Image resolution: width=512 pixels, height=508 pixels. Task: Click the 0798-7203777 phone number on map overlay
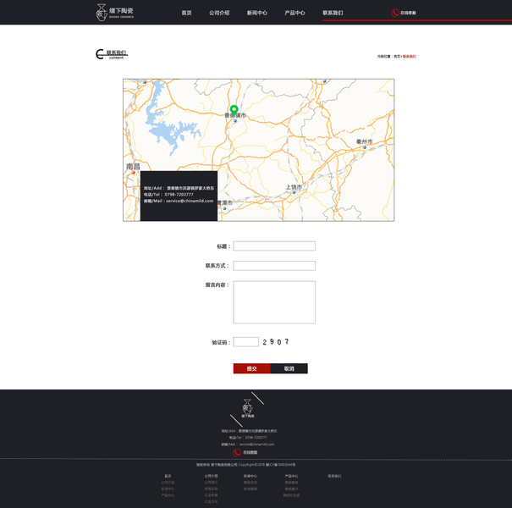(x=179, y=195)
